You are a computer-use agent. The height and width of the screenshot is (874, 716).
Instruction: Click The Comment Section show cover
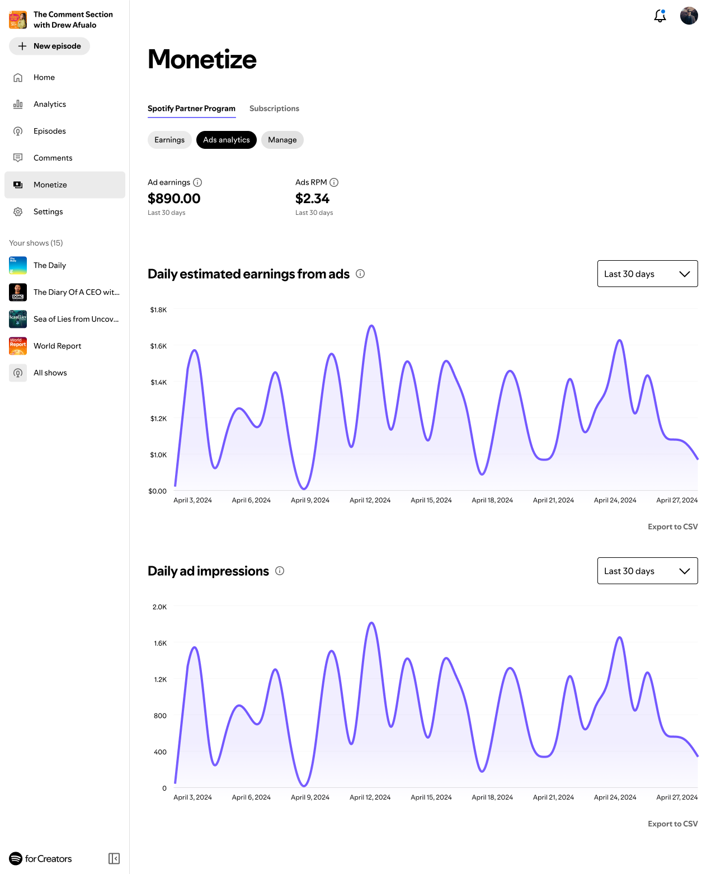tap(18, 20)
